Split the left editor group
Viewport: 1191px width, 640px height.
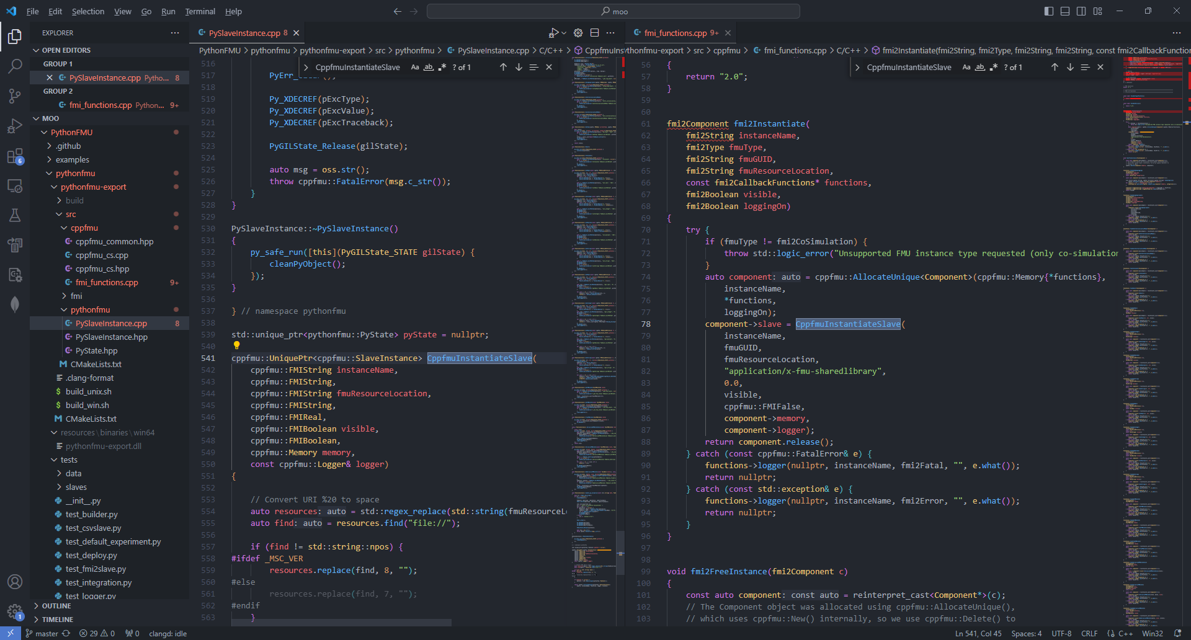594,33
